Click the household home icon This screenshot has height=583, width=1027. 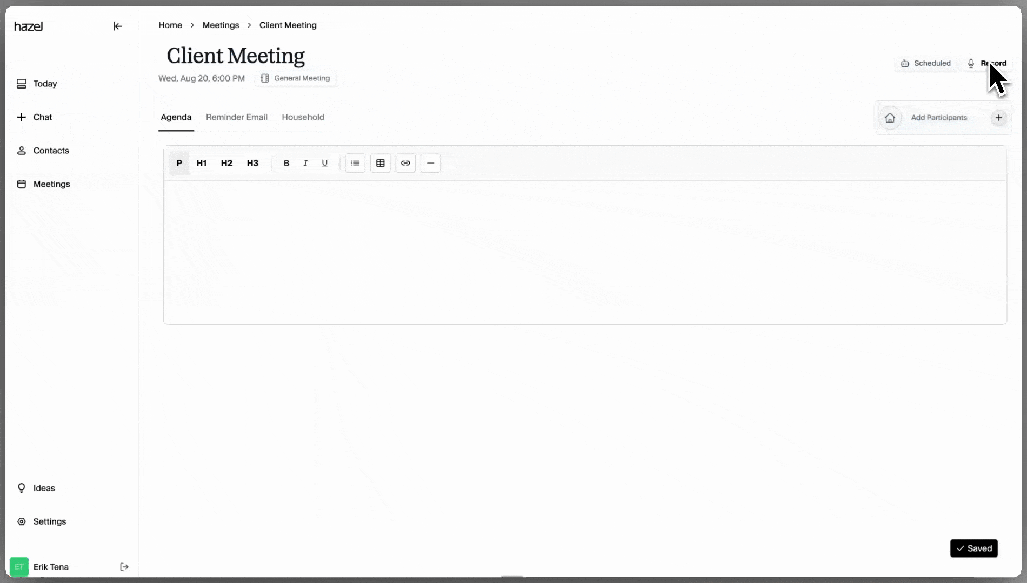coord(890,118)
